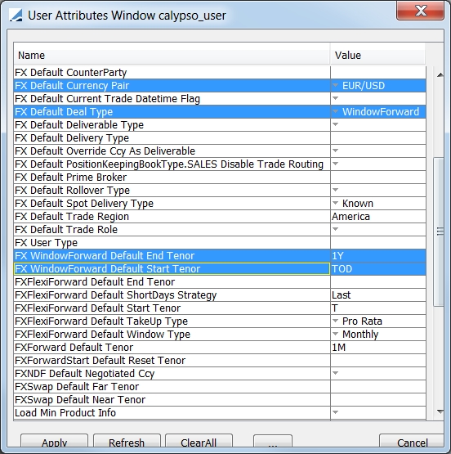451x454 pixels.
Task: Sort by the Name column header
Action: point(172,55)
